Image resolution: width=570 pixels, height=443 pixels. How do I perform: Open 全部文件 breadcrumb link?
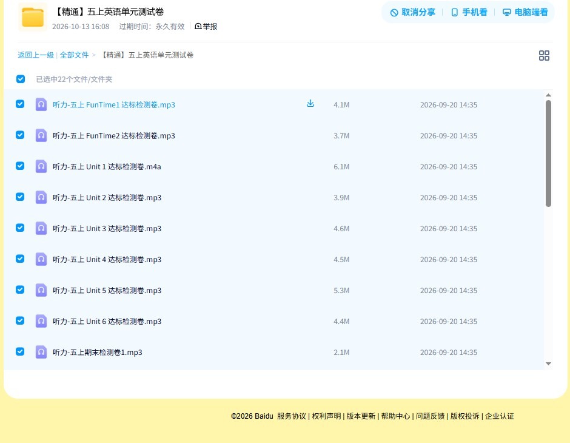pyautogui.click(x=74, y=55)
